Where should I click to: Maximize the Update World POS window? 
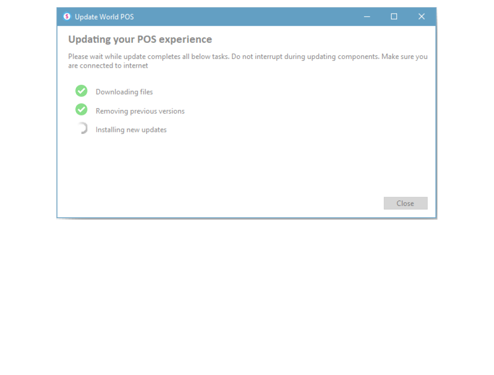coord(394,17)
